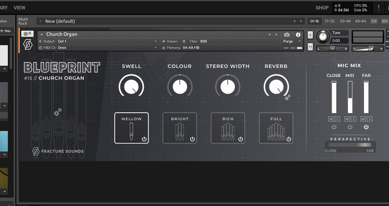389x206 pixels.
Task: Open the MIDI Ch Omni dropdown
Action: (x=156, y=47)
